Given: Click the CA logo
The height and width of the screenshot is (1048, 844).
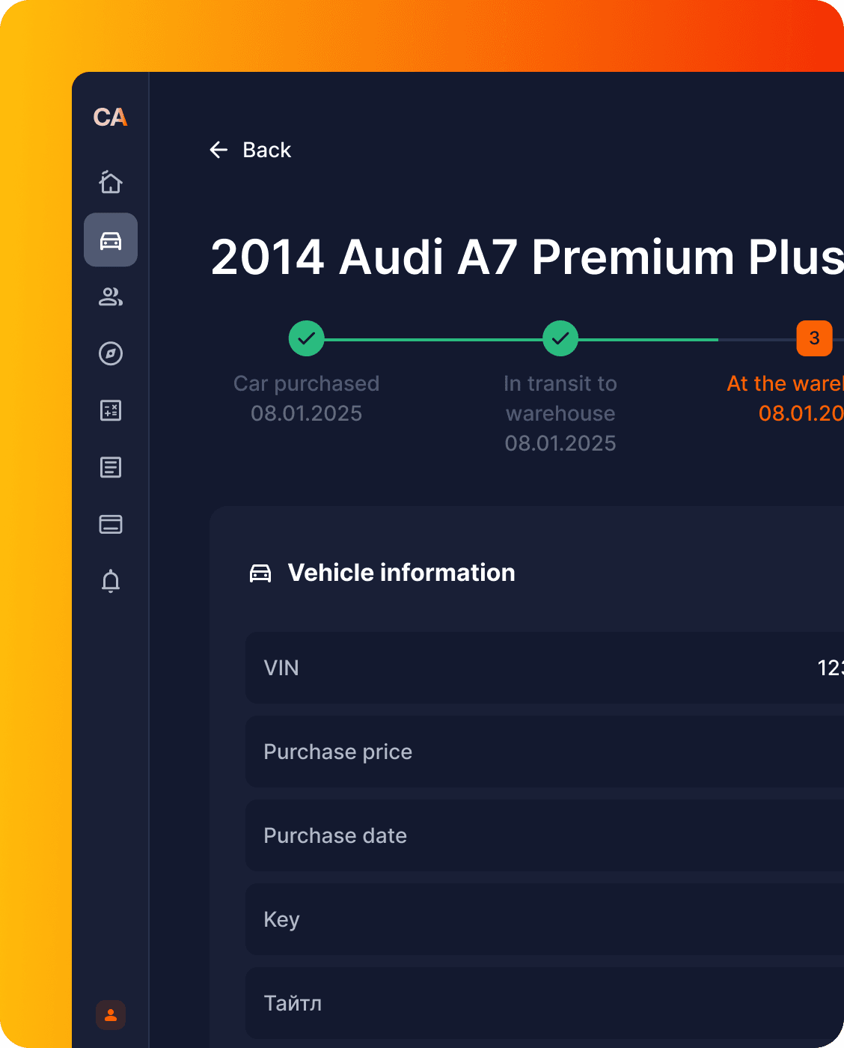Looking at the screenshot, I should tap(110, 118).
